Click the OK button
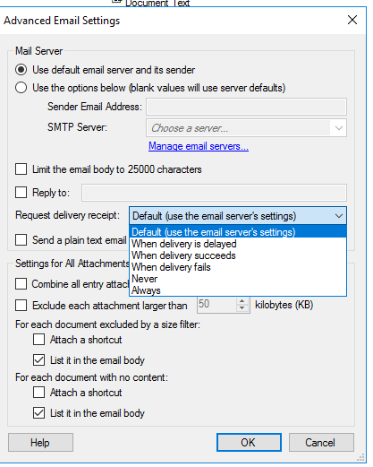373x467 pixels. [249, 443]
